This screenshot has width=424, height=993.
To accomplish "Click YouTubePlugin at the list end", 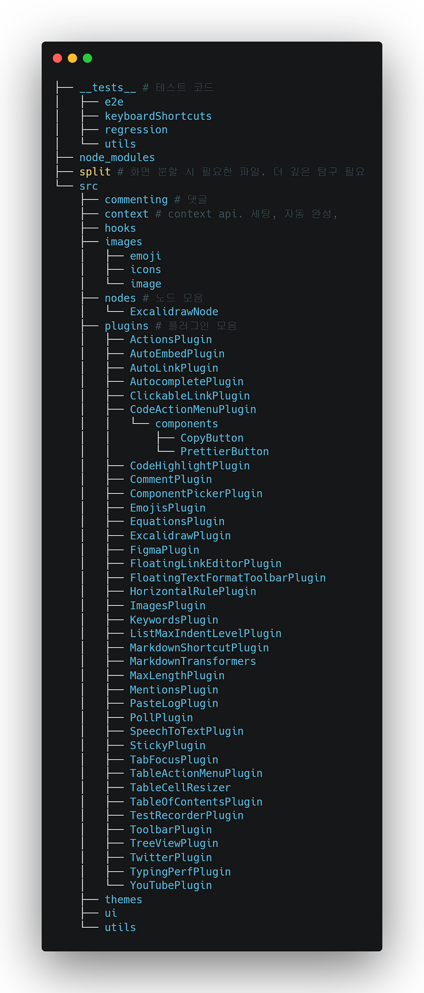I will click(171, 885).
